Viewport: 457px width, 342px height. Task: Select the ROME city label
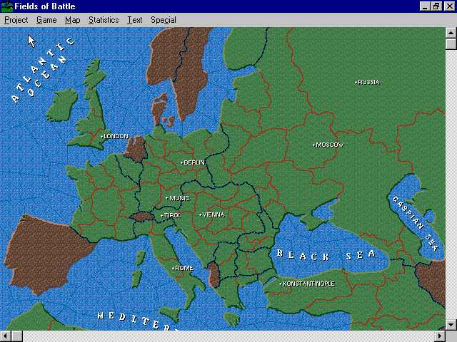(183, 268)
